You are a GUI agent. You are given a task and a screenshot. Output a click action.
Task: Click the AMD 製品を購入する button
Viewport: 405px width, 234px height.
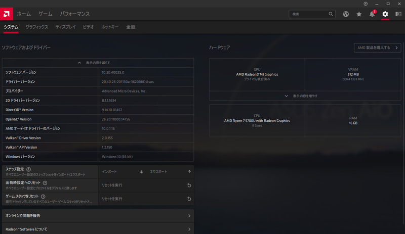[377, 48]
